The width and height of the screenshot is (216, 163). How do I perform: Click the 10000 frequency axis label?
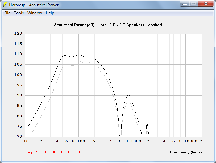(x=191, y=141)
